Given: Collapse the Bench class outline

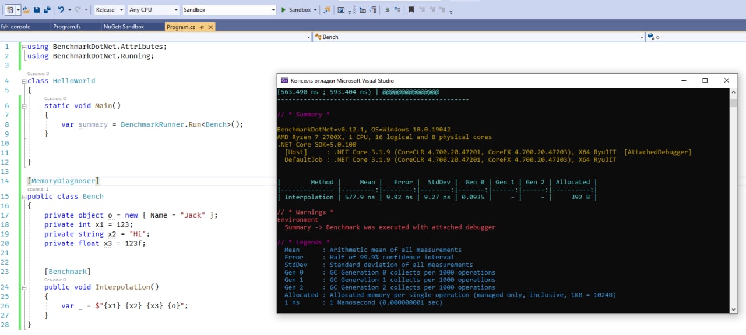Looking at the screenshot, I should (23, 197).
